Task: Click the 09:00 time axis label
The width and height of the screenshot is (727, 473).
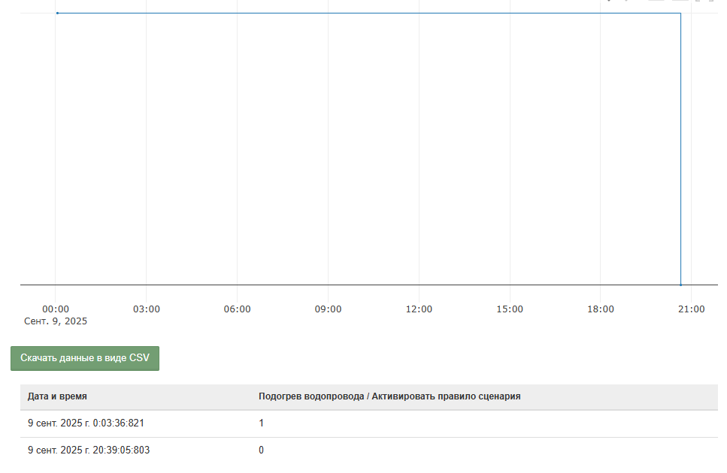Action: [x=328, y=309]
